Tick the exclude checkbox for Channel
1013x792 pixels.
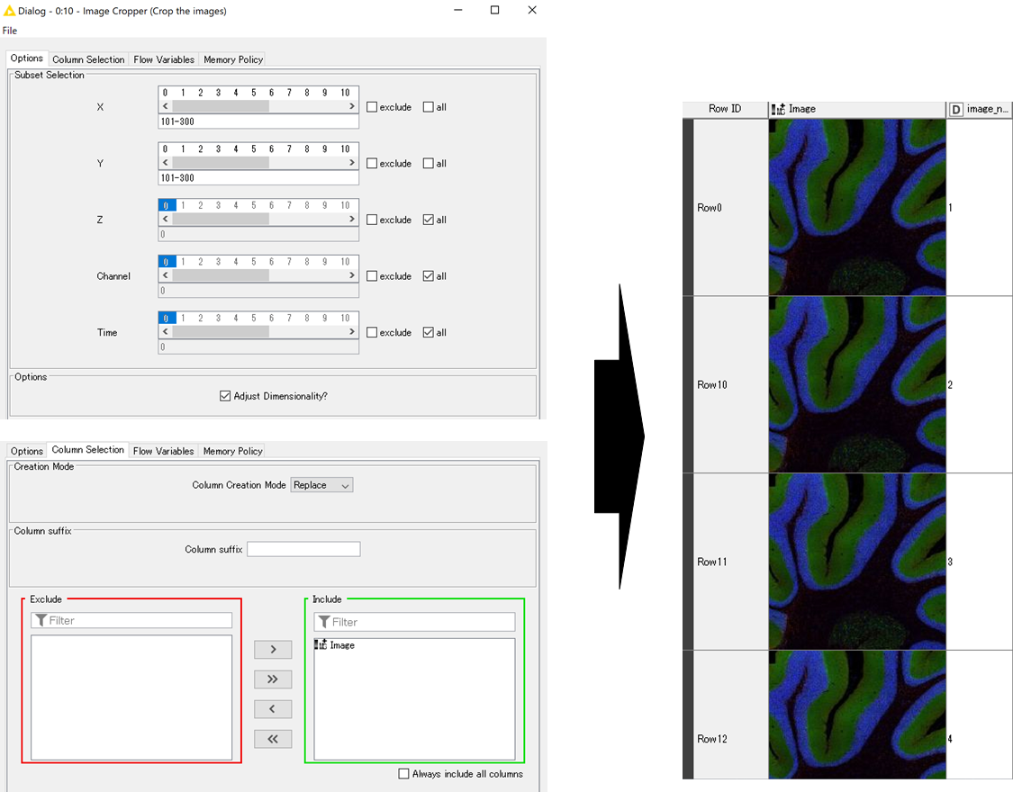[372, 275]
